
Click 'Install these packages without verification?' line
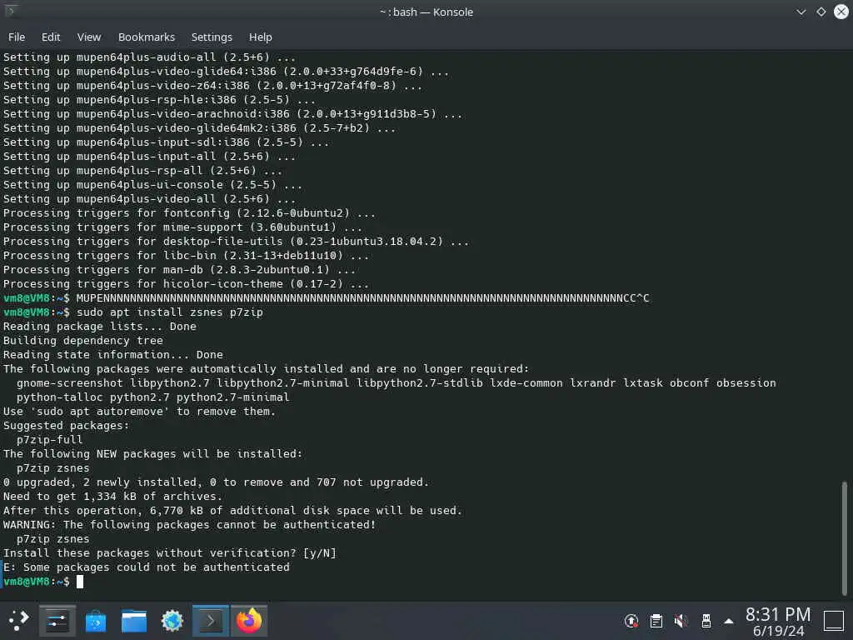point(170,553)
